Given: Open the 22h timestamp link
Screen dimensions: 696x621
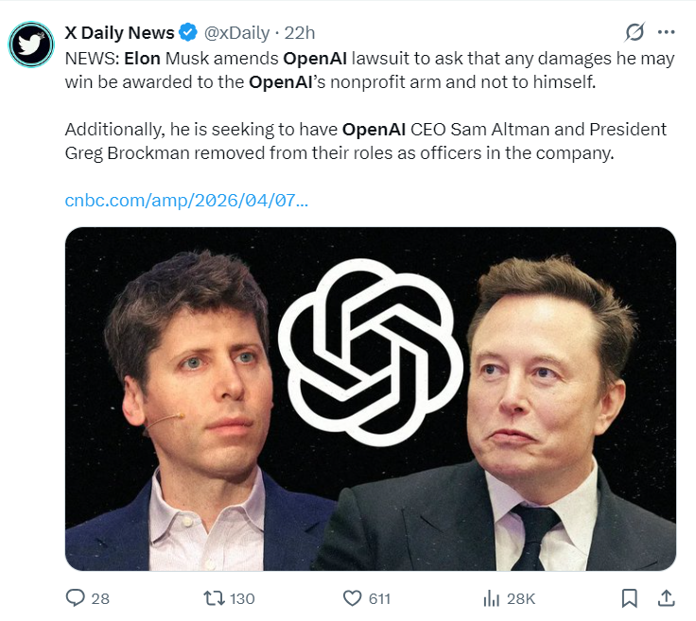Looking at the screenshot, I should (300, 33).
